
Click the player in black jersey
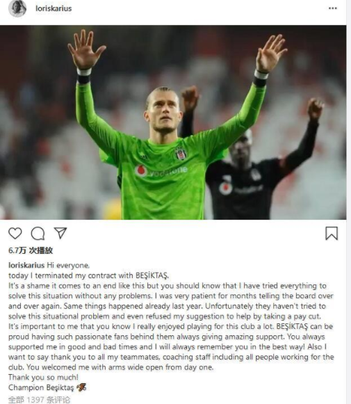252,165
